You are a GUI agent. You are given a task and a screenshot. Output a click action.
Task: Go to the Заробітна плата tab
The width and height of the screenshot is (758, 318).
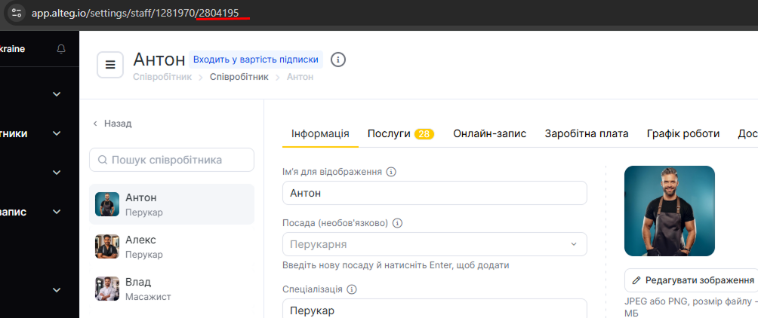[587, 133]
